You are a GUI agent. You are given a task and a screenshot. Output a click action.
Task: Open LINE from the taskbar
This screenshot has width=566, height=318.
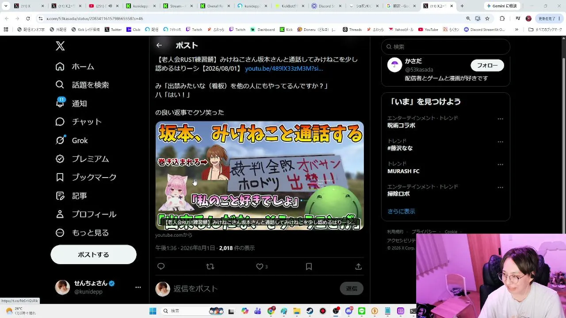pyautogui.click(x=362, y=311)
